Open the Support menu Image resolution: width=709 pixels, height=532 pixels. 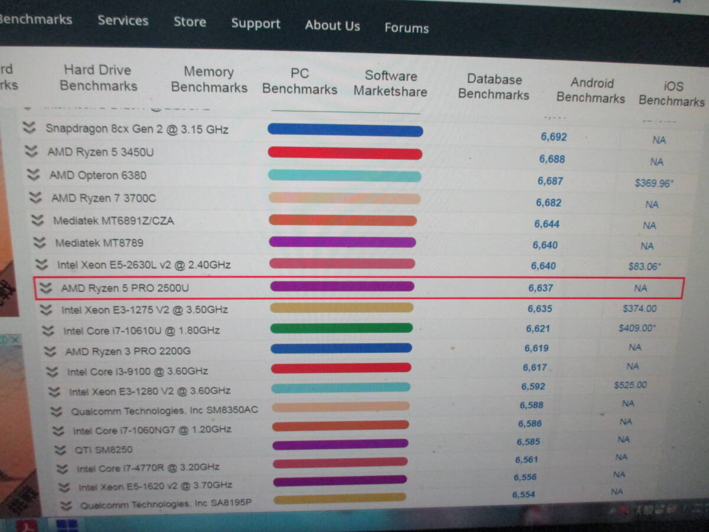pos(256,24)
